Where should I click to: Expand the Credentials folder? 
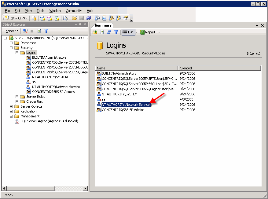pos(17,101)
